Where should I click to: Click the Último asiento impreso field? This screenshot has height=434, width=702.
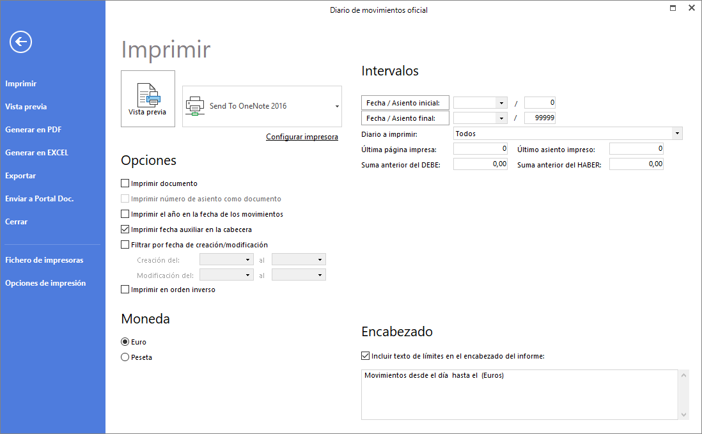(636, 148)
